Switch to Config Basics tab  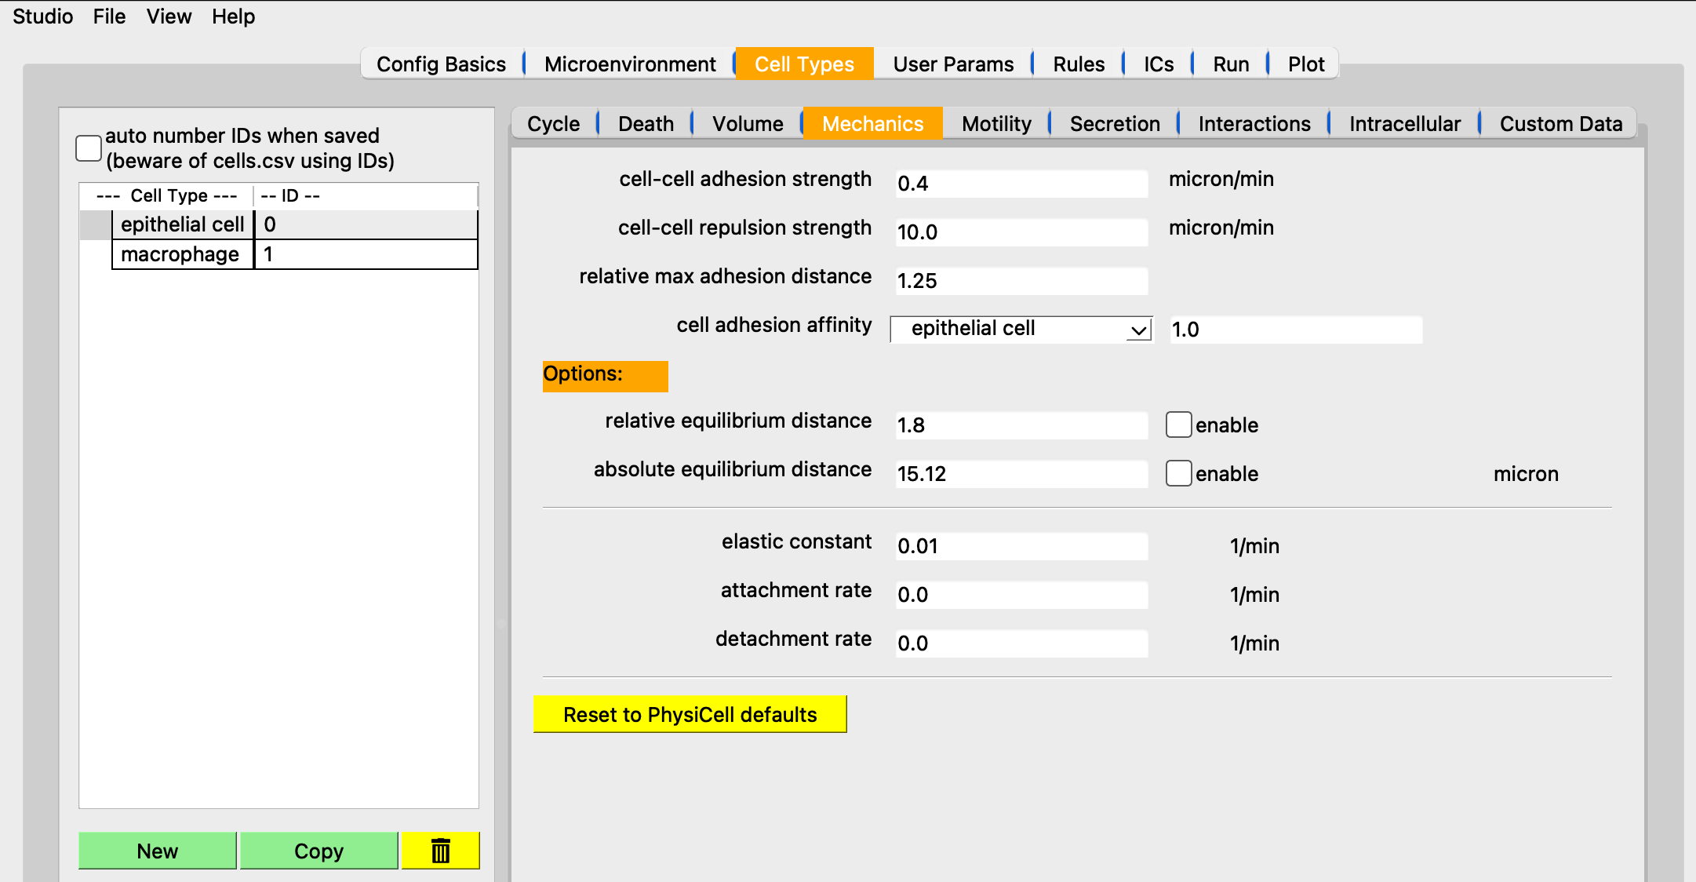pos(441,64)
